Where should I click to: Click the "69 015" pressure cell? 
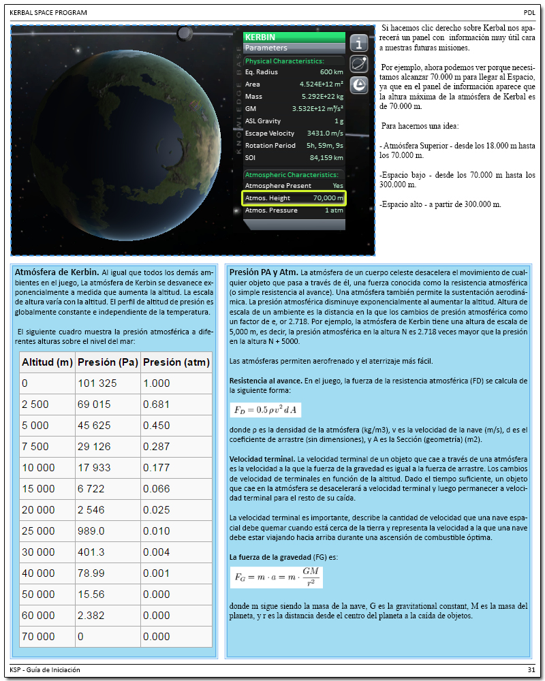click(108, 405)
